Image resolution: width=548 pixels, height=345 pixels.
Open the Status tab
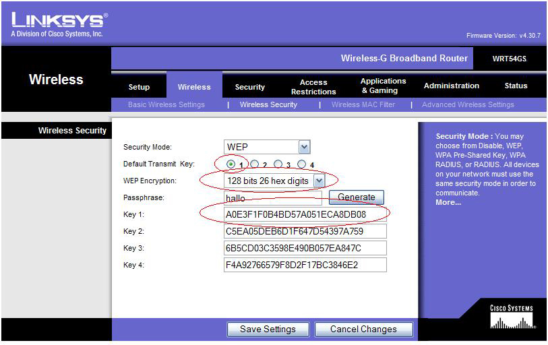(x=516, y=86)
